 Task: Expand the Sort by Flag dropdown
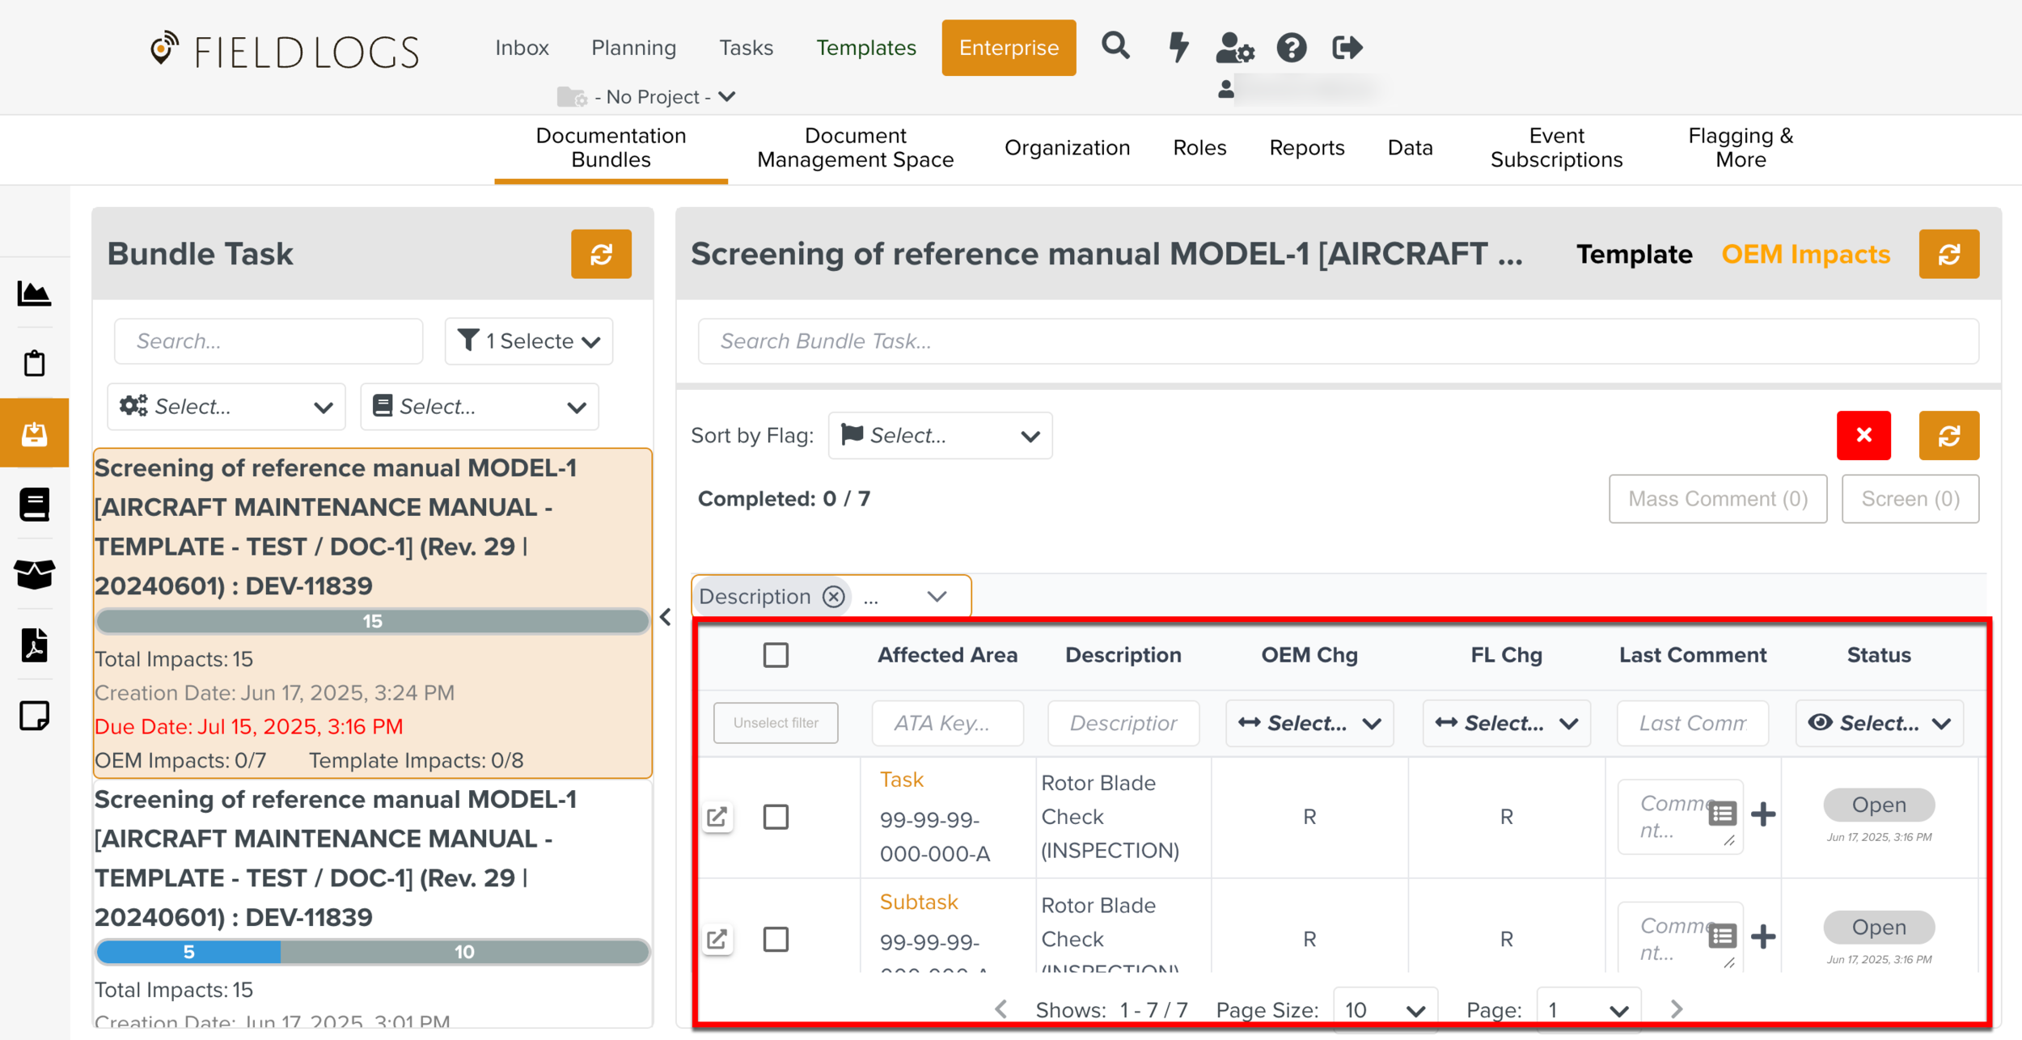click(x=940, y=436)
